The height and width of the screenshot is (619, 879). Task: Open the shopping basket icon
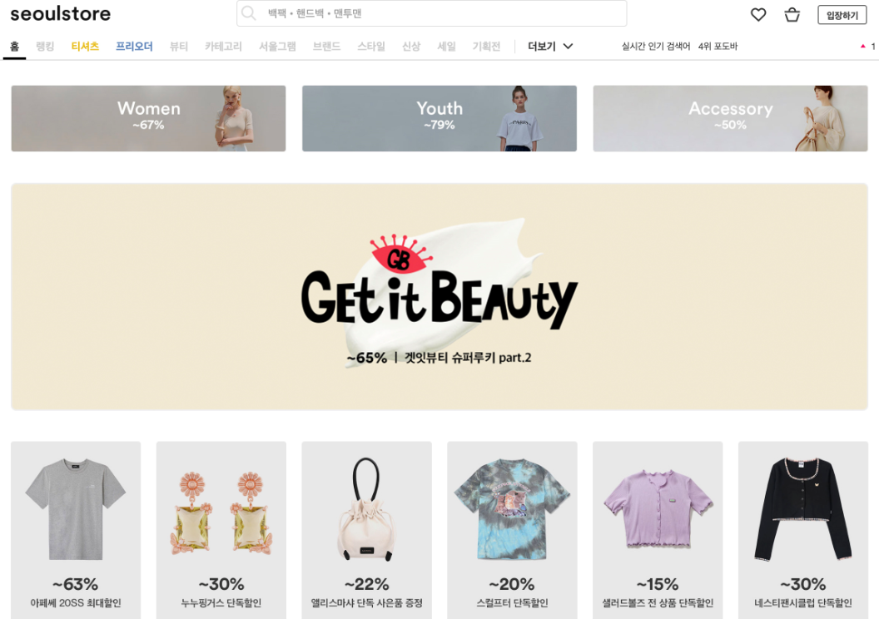pos(792,15)
